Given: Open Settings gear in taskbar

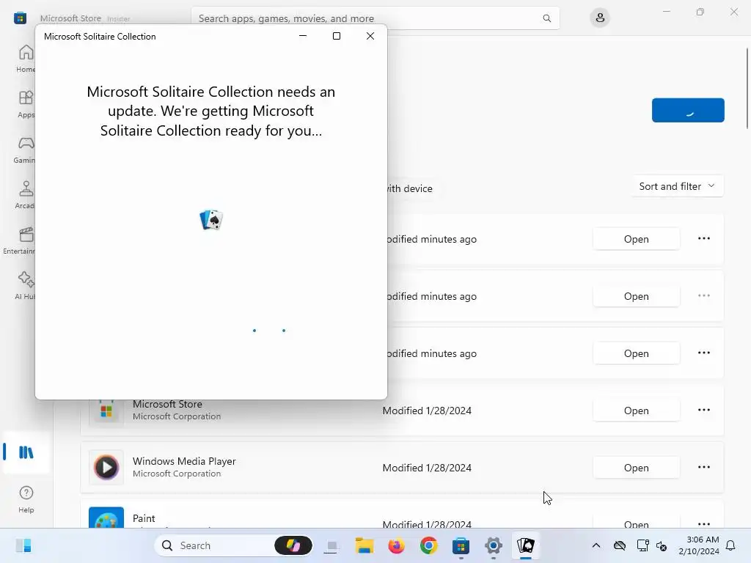Looking at the screenshot, I should (494, 545).
